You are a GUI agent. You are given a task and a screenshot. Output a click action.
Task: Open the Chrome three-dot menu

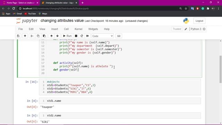(x=219, y=8)
